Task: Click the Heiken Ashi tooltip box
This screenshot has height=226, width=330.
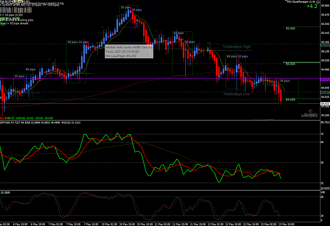Action: click(129, 51)
